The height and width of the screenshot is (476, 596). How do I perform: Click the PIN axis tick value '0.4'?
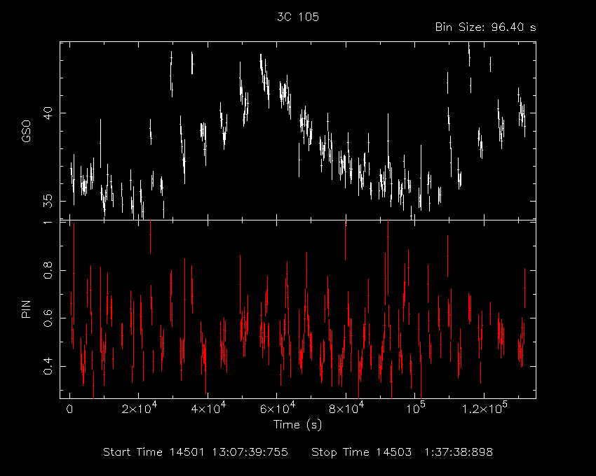(x=48, y=366)
